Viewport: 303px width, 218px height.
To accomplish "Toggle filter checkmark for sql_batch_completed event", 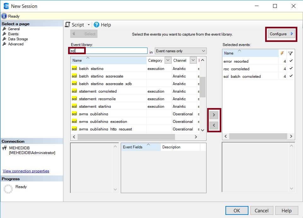I will [x=291, y=76].
